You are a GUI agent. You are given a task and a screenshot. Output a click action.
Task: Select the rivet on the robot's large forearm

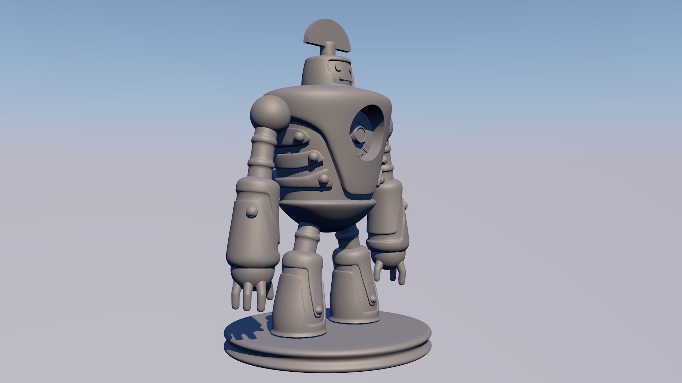[252, 211]
